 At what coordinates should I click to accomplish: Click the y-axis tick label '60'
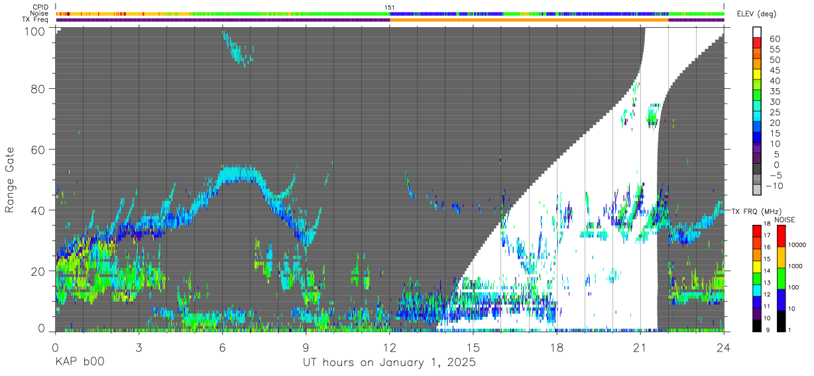(x=38, y=150)
